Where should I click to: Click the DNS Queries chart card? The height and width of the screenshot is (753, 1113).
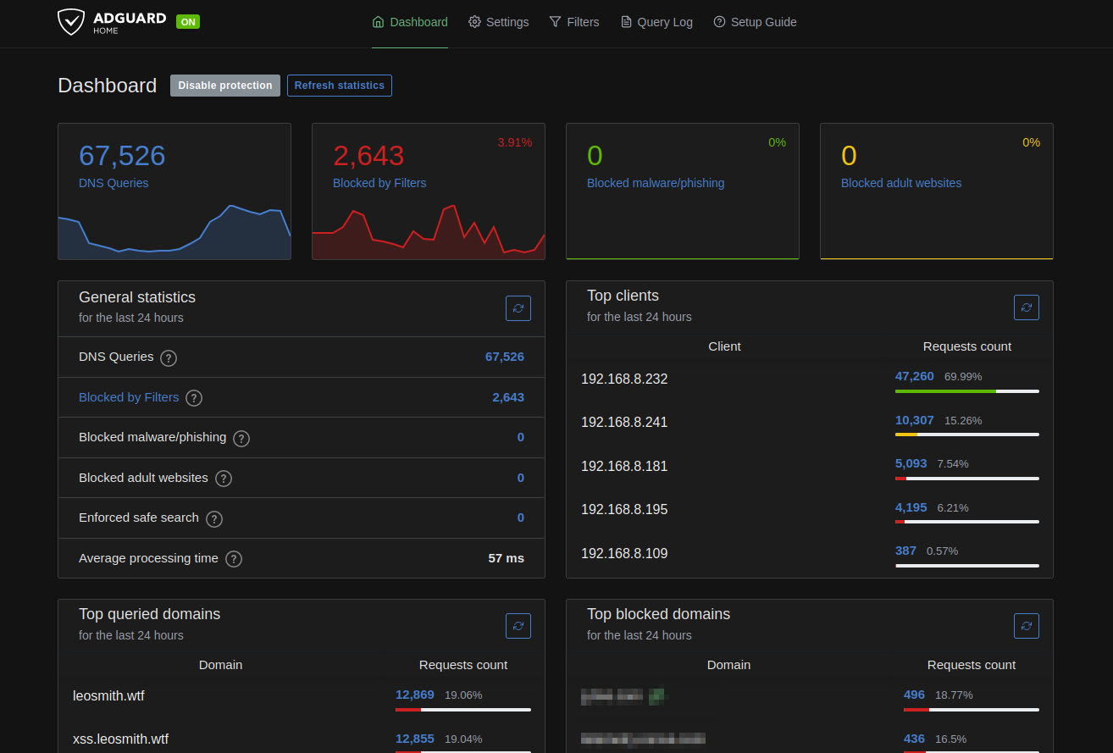point(174,191)
